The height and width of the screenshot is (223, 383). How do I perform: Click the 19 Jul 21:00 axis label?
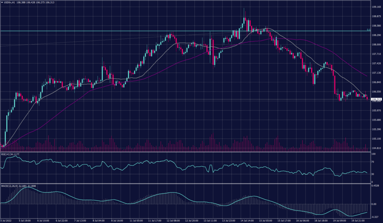359,220
